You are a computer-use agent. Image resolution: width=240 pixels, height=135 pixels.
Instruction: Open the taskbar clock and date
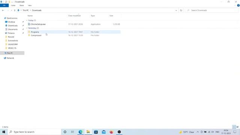(x=226, y=132)
